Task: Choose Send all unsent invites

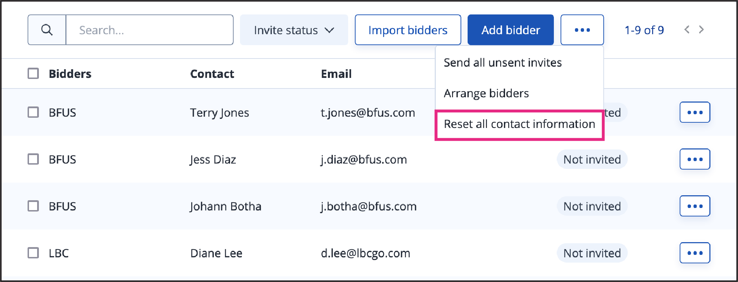Action: click(x=503, y=62)
